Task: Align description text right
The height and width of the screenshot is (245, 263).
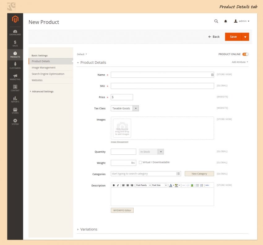Action: point(132,185)
